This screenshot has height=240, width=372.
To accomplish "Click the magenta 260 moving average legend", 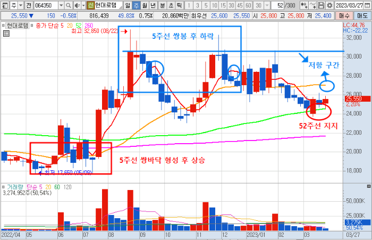I will point(89,26).
